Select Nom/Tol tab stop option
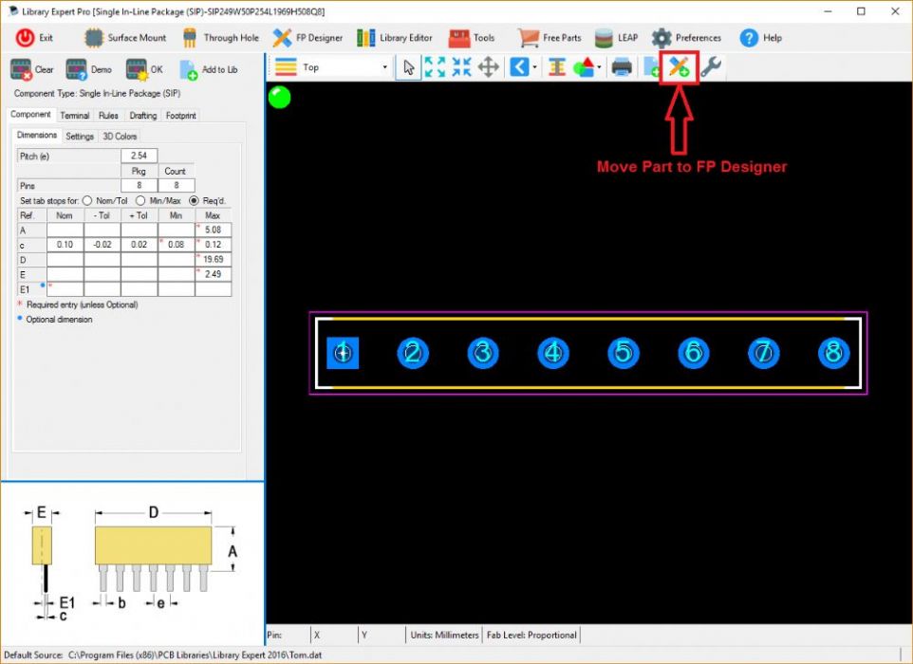This screenshot has width=913, height=664. (x=87, y=201)
